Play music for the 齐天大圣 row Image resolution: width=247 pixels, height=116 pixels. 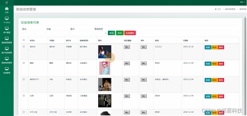click(x=127, y=112)
